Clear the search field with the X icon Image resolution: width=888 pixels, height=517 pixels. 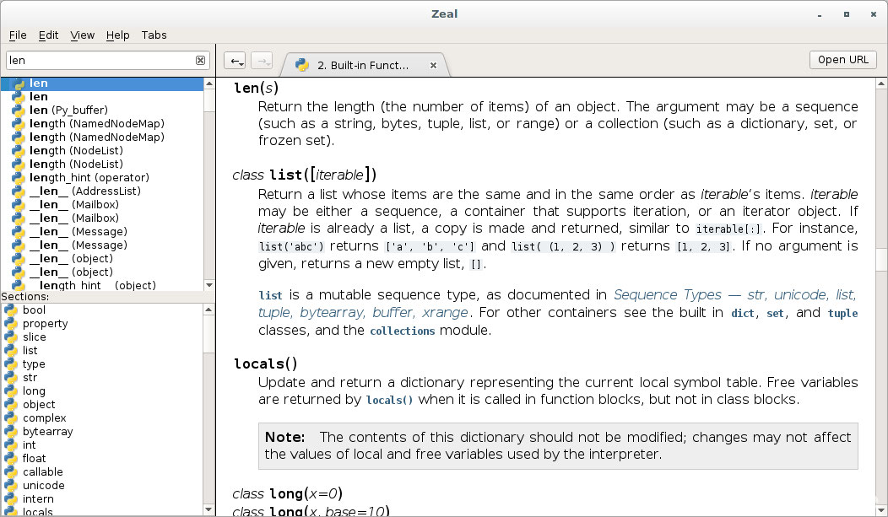[x=201, y=61]
